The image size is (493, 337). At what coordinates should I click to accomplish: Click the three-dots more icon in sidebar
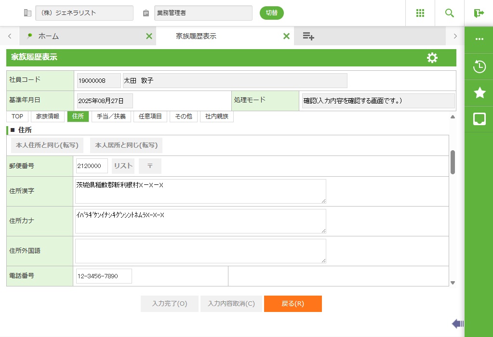[479, 39]
